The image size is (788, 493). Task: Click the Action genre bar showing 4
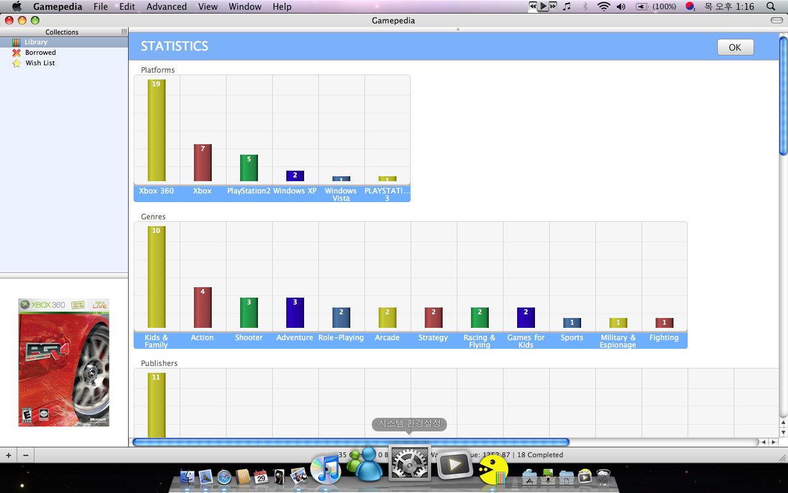(203, 308)
